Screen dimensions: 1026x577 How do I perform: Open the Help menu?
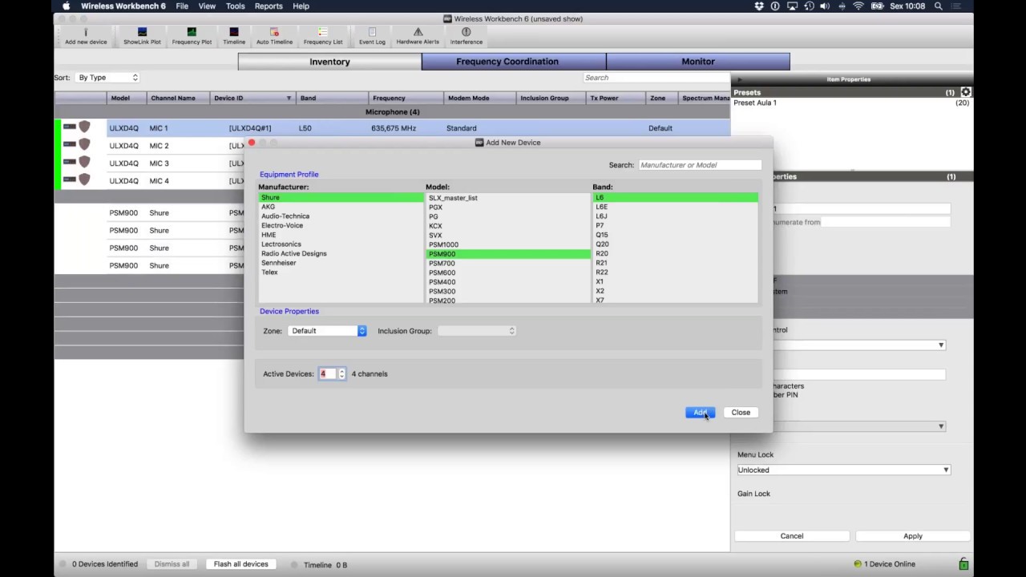(x=301, y=6)
